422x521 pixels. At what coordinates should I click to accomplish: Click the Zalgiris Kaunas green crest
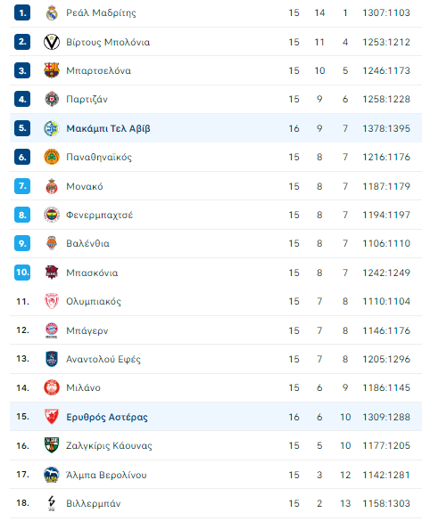point(52,445)
